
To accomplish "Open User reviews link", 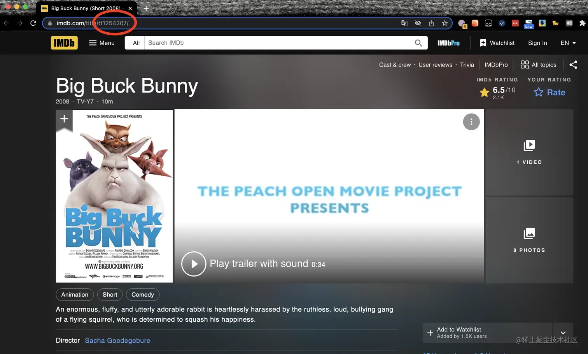I will click(x=435, y=65).
